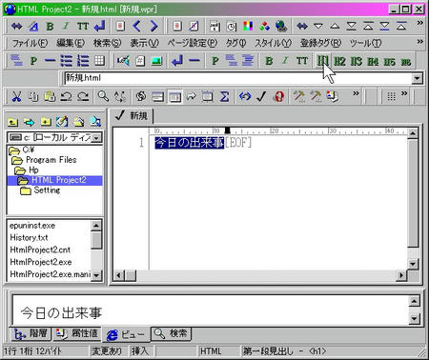Viewport: 429px width, 360px height.
Task: Insert a table with the grid icon
Action: click(x=99, y=60)
